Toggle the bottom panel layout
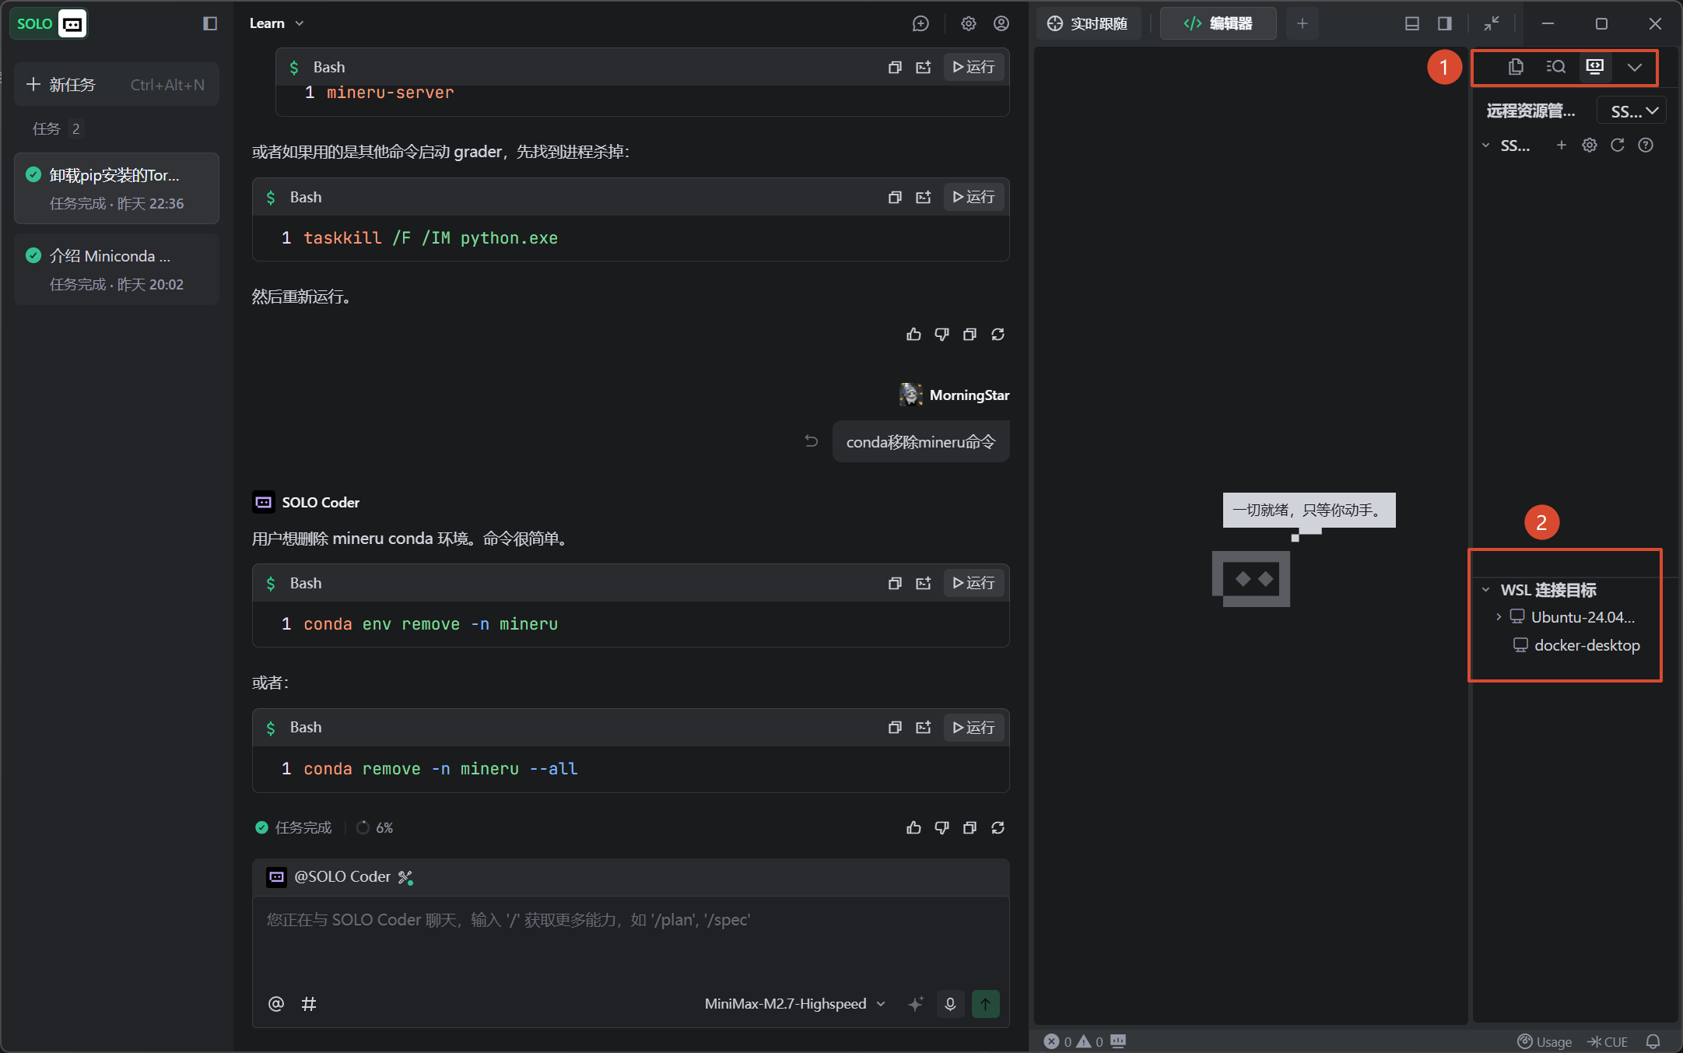The image size is (1683, 1053). [1411, 23]
